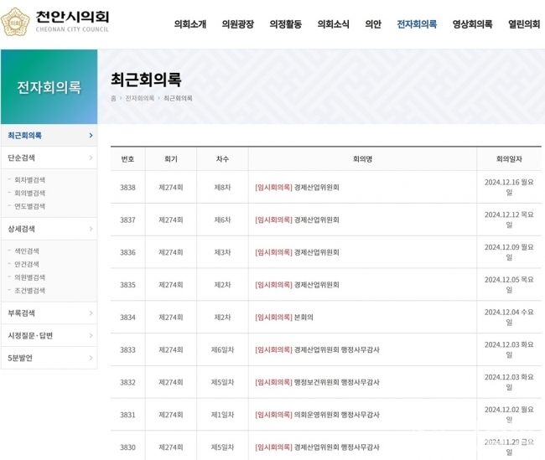This screenshot has width=545, height=460.
Task: Open 5분발언 in sidebar
Action: coord(48,358)
